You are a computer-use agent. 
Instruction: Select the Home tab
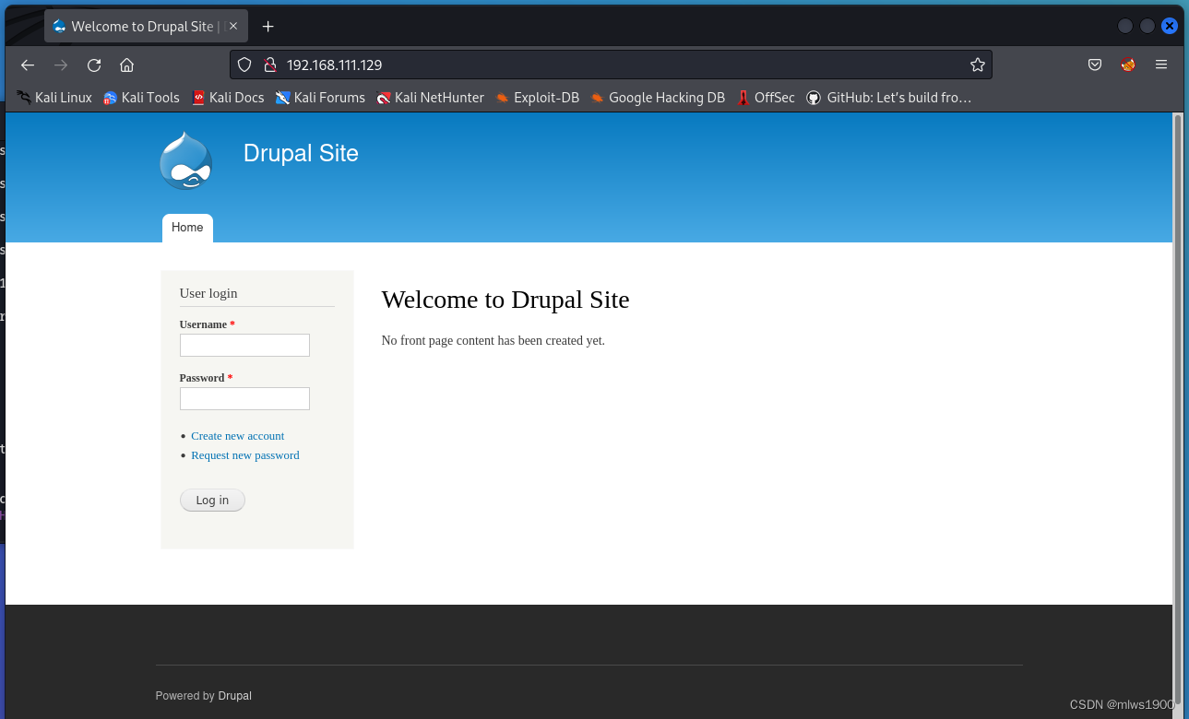point(187,228)
